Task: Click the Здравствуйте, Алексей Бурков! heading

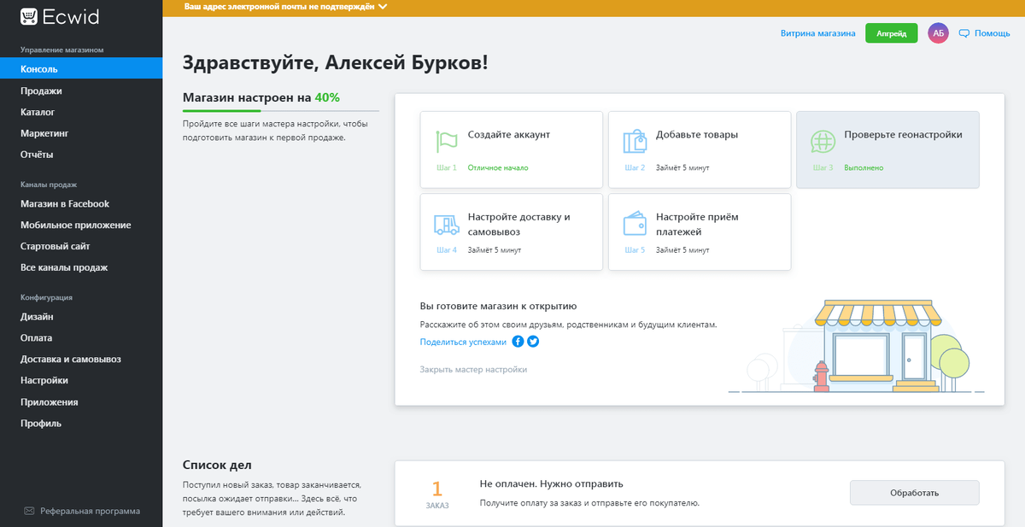Action: tap(336, 63)
